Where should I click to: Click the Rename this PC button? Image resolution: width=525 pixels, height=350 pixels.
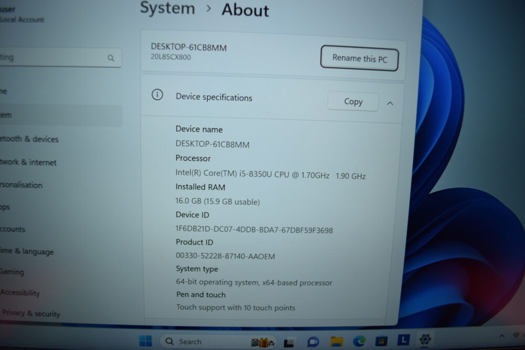tap(359, 58)
